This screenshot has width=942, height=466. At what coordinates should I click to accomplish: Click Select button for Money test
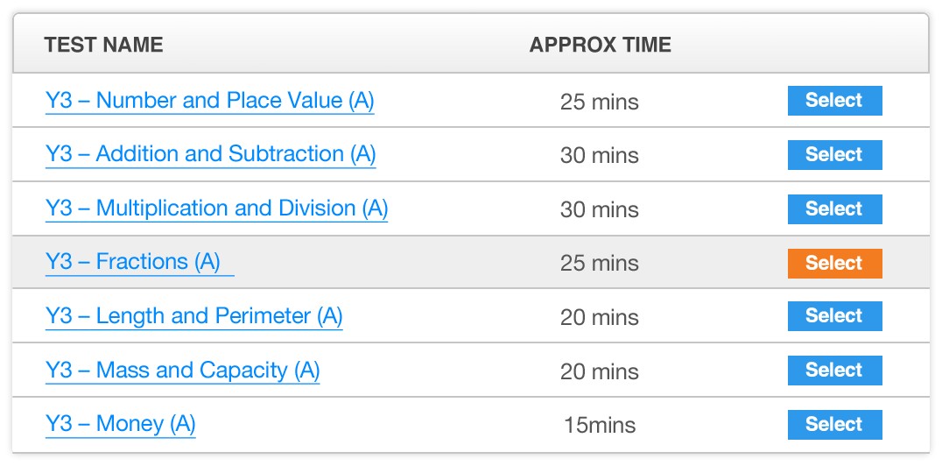click(x=834, y=425)
